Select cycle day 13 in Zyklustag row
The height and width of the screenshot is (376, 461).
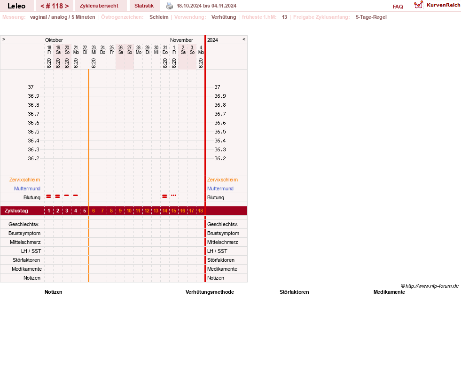coord(156,211)
